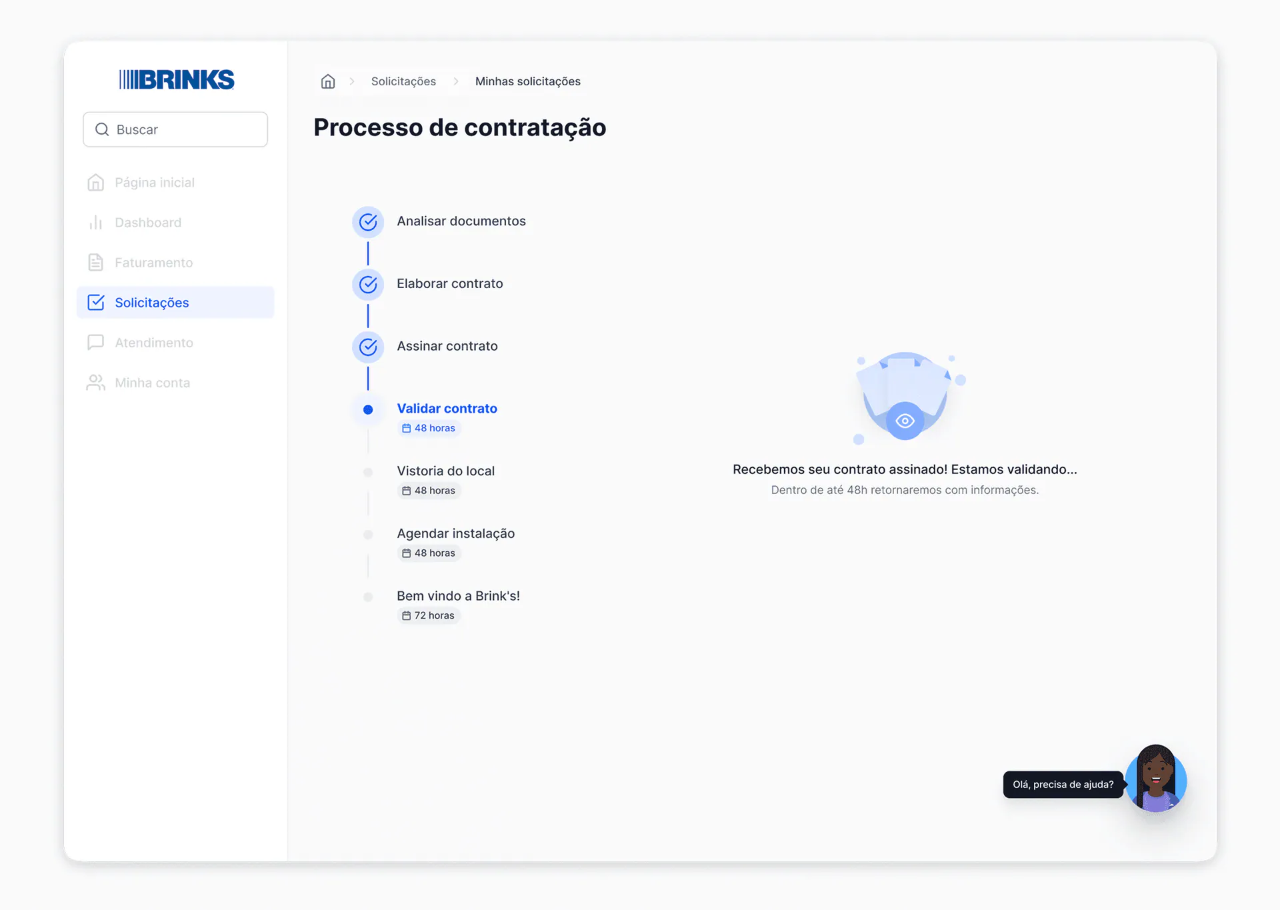Screen dimensions: 1280x910
Task: Click the Minha conta users icon
Action: [x=96, y=383]
